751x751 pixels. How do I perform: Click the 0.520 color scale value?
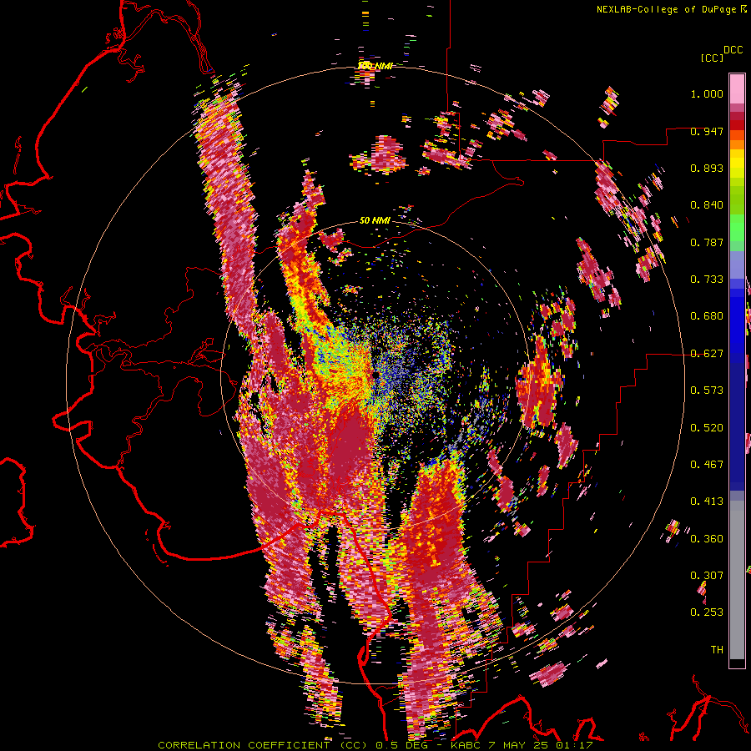tap(707, 428)
